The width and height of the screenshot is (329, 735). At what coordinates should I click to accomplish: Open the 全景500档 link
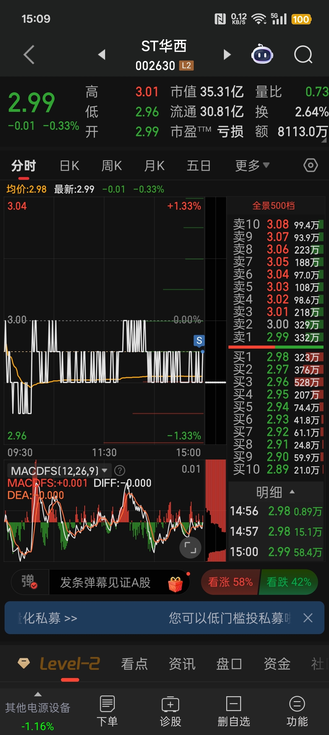click(274, 206)
